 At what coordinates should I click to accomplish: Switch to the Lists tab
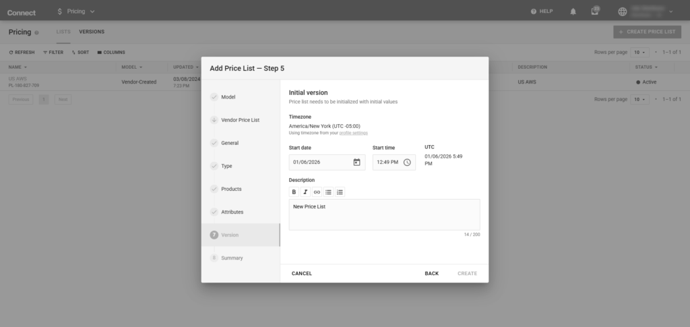63,32
